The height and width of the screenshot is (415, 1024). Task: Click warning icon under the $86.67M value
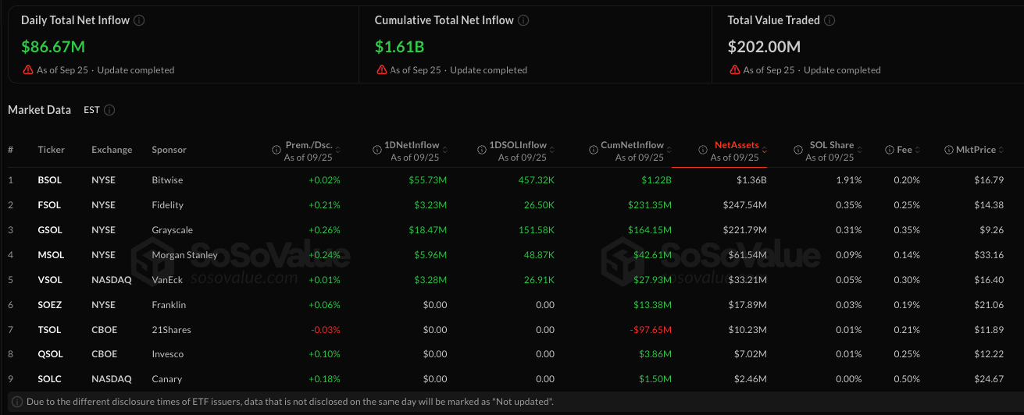click(x=29, y=69)
